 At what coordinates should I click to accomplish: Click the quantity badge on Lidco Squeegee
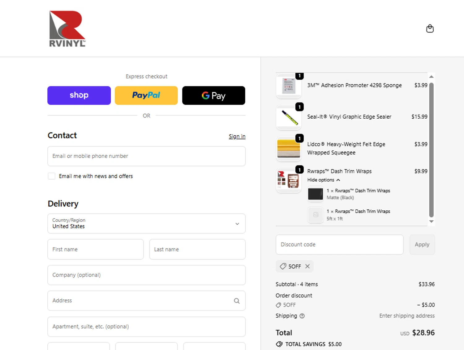[299, 138]
